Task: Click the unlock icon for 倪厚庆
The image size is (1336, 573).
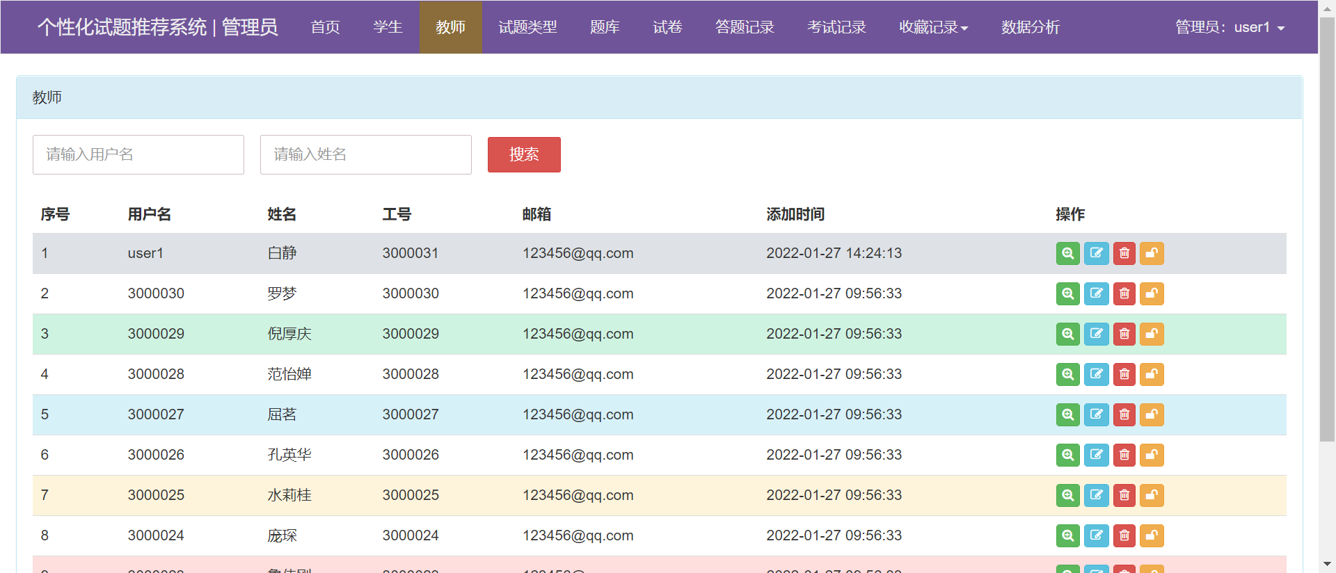Action: [1152, 334]
